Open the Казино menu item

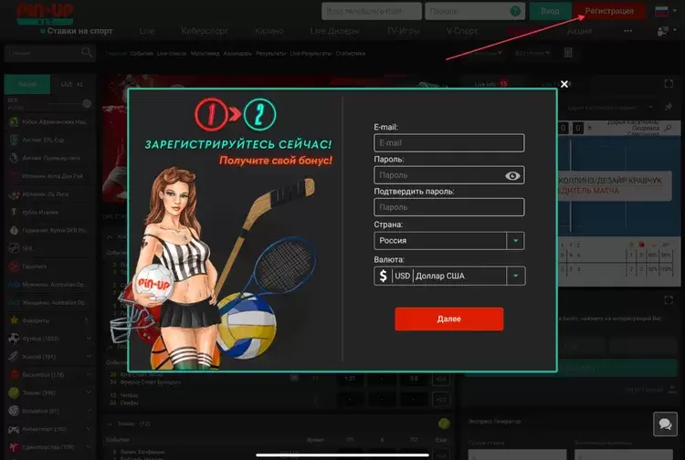tap(269, 31)
